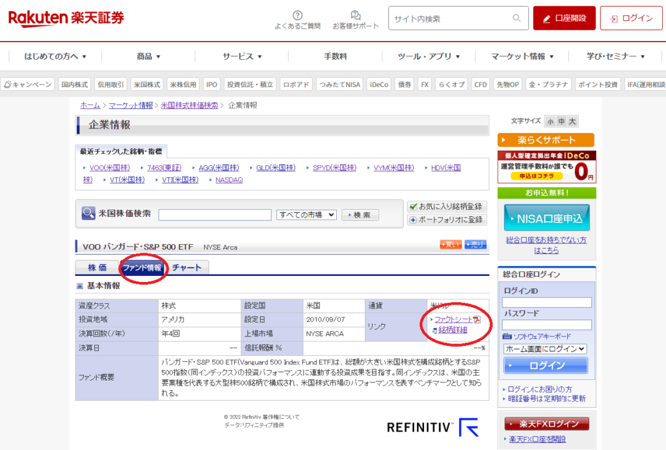Image resolution: width=666 pixels, height=450 pixels.
Task: Open the つみたてNISA sub-navigation item
Action: (340, 84)
